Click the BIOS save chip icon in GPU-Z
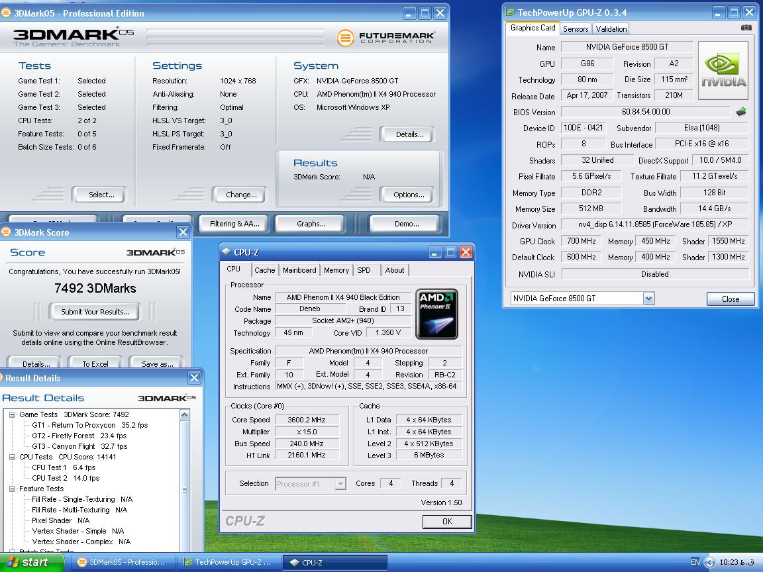 tap(740, 112)
